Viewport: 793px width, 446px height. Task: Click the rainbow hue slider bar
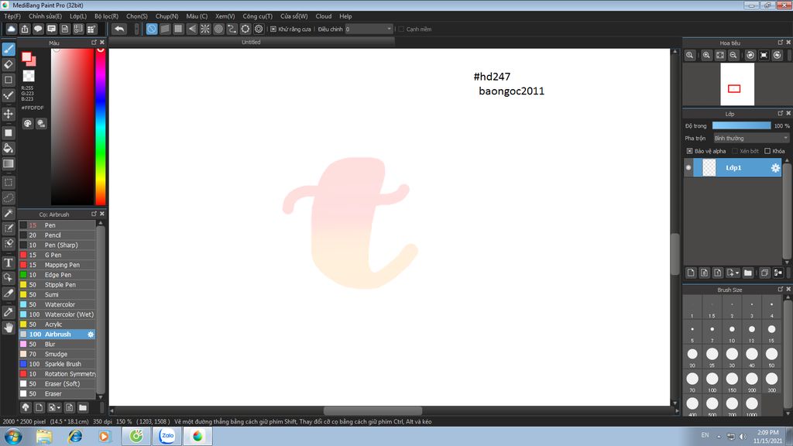point(101,126)
